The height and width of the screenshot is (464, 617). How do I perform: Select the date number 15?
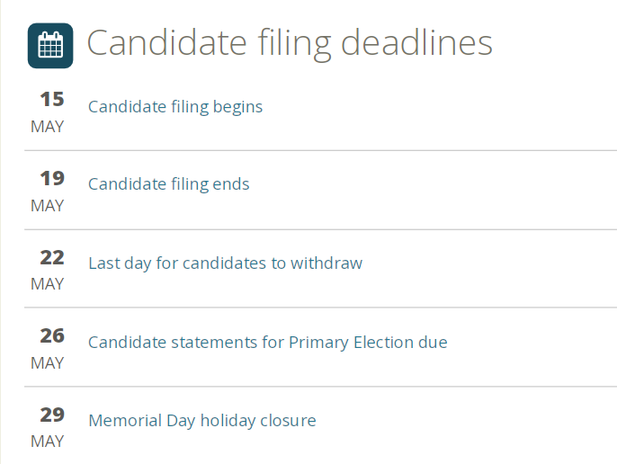[x=52, y=99]
